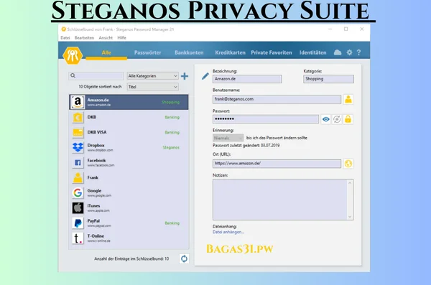Click into the Notizen text area
The image size is (431, 285).
pos(283,200)
